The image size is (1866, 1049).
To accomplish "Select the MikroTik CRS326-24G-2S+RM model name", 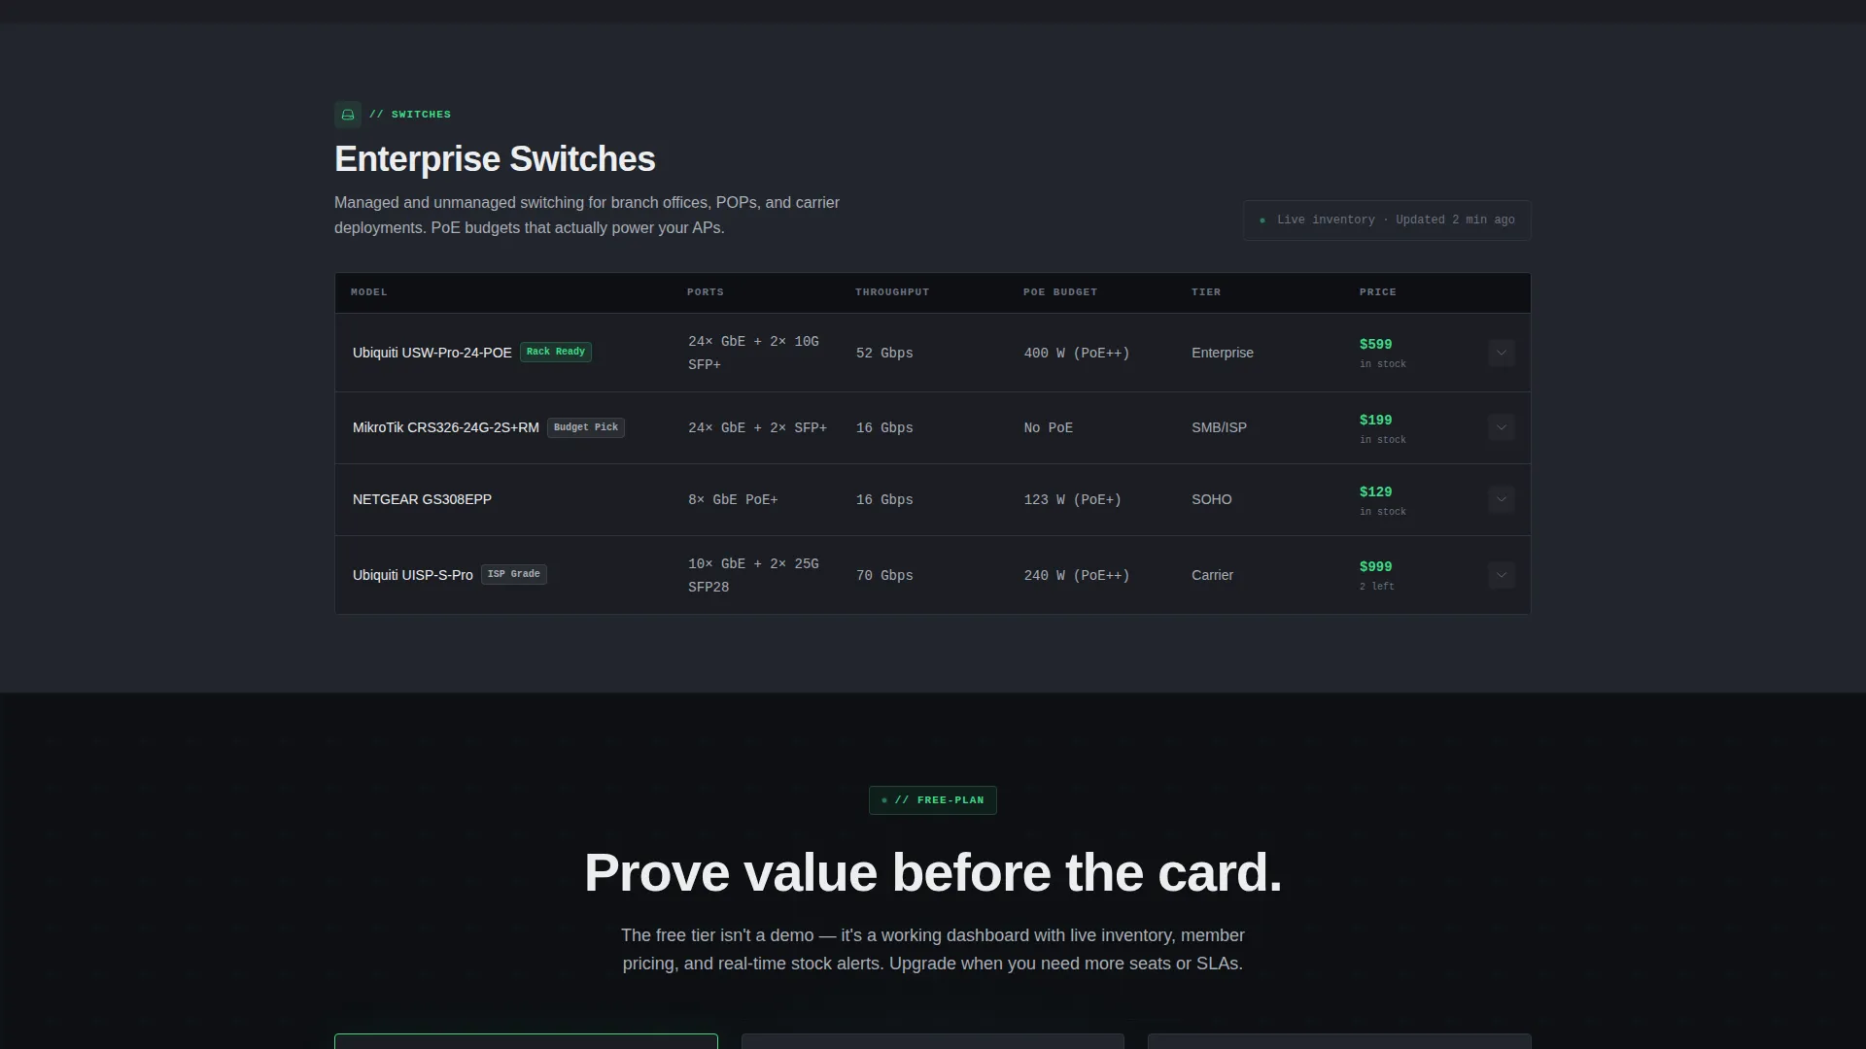I will click(446, 427).
